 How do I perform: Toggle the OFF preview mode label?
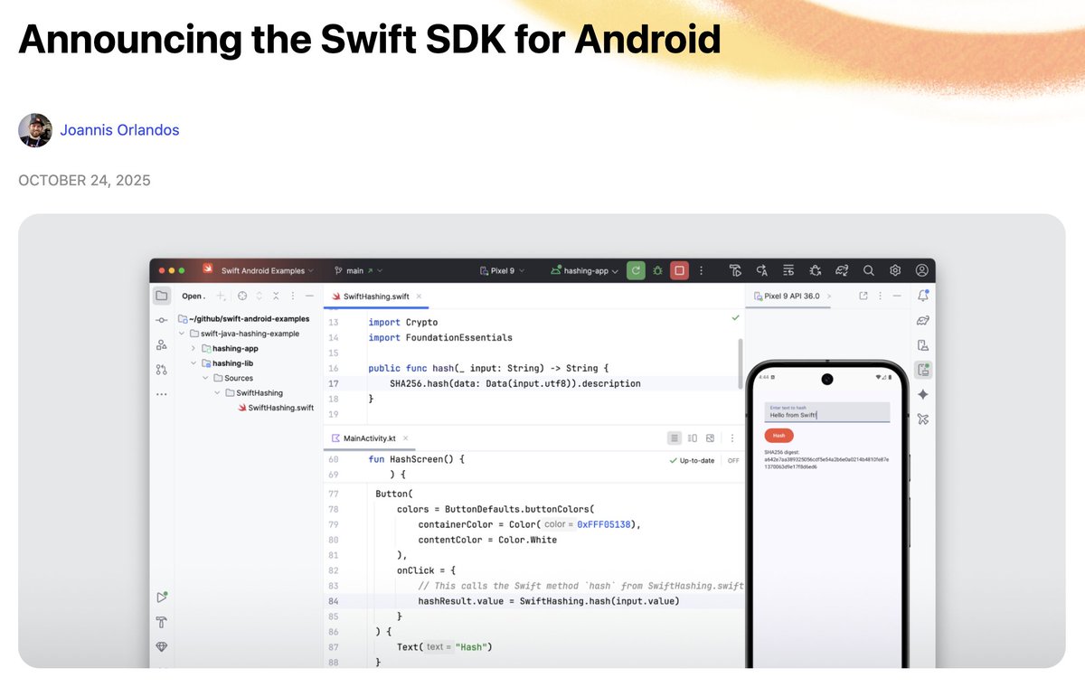733,461
